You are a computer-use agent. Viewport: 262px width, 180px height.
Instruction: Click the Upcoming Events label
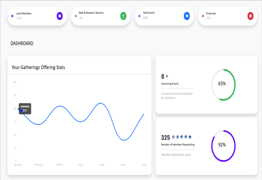click(170, 84)
